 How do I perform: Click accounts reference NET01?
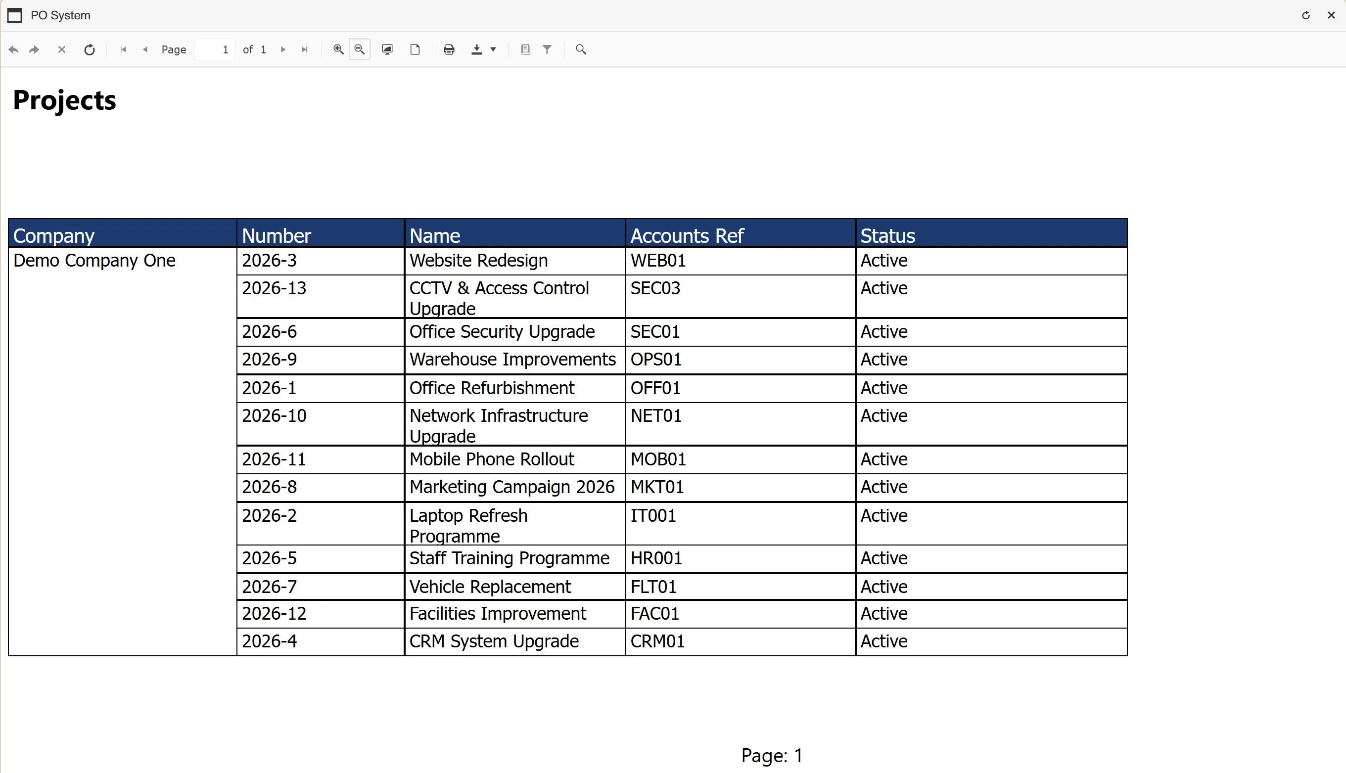pos(656,416)
